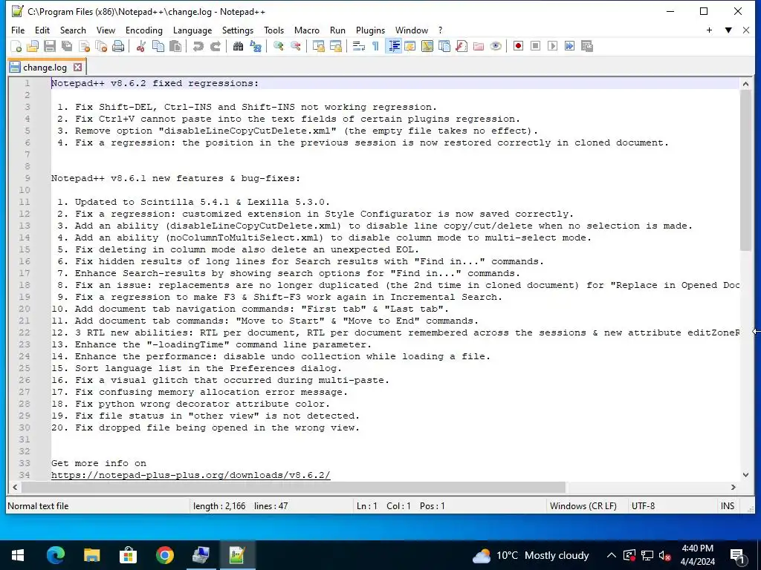The height and width of the screenshot is (570, 761).
Task: Open the Tools menu
Action: tap(273, 30)
